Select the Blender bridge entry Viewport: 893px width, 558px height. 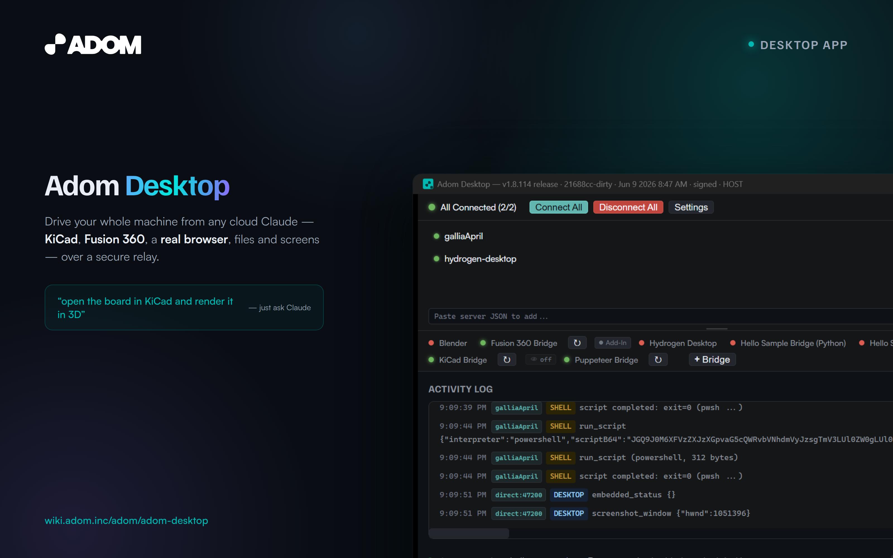point(453,343)
